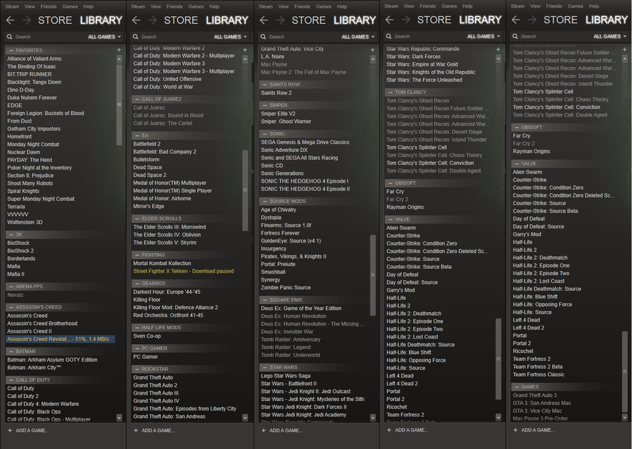Open ALL GAMES dropdown in the FAVORITES window
This screenshot has height=449, width=632.
tap(104, 37)
